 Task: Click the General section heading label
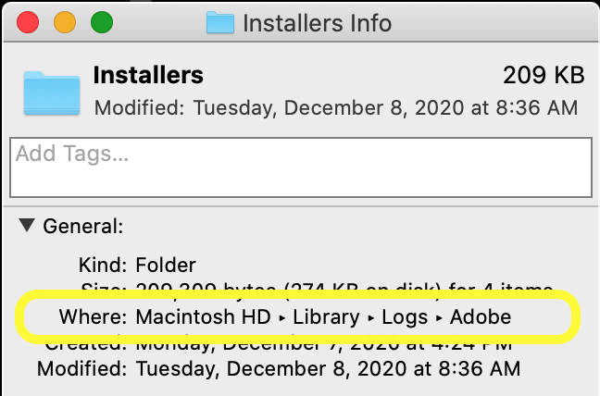tap(82, 225)
